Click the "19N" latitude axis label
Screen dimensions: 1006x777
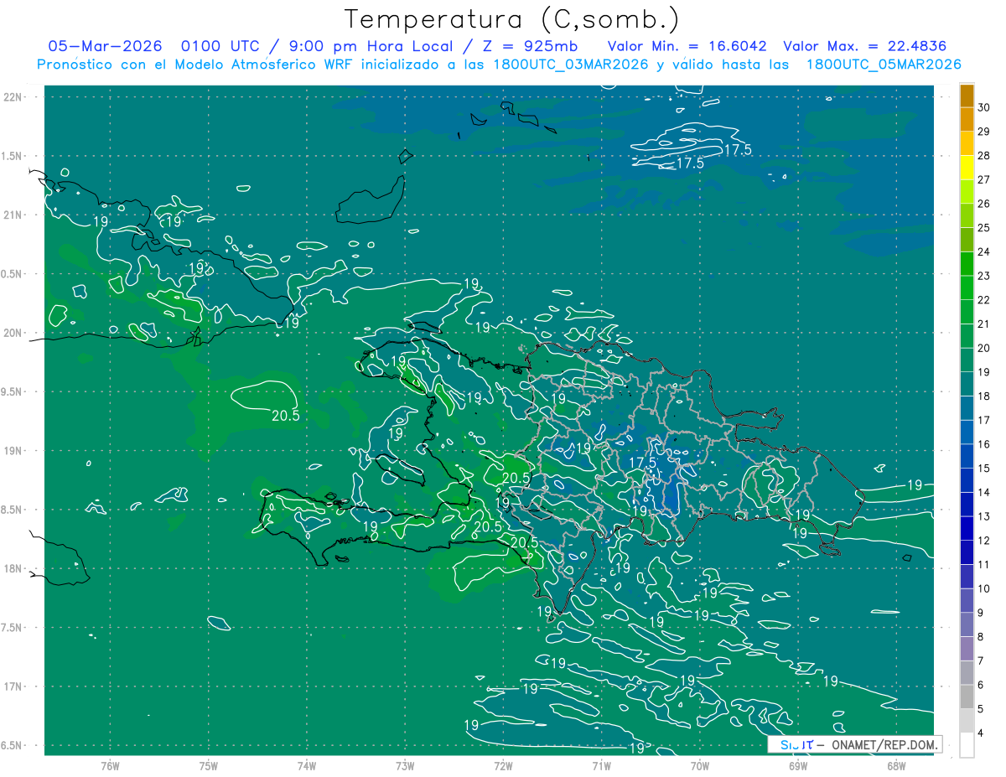click(13, 451)
